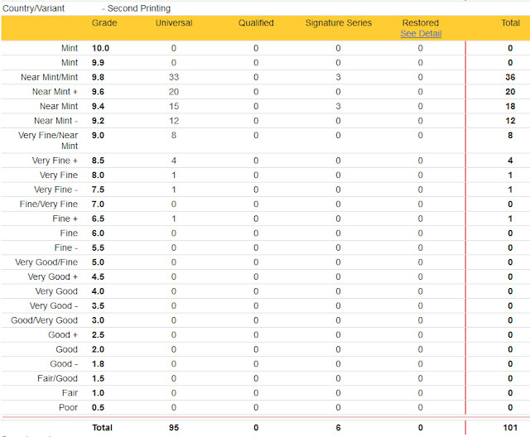
Task: Select the Universal count 20 for grade 9.6
Action: pyautogui.click(x=174, y=92)
